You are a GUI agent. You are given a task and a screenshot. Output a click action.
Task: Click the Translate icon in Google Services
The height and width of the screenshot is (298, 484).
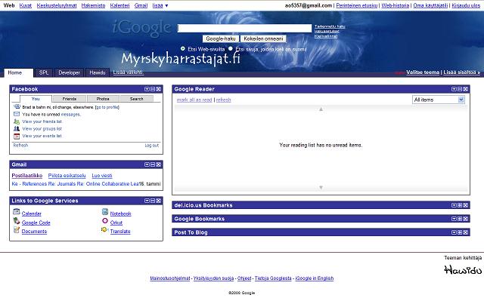pyautogui.click(x=104, y=229)
